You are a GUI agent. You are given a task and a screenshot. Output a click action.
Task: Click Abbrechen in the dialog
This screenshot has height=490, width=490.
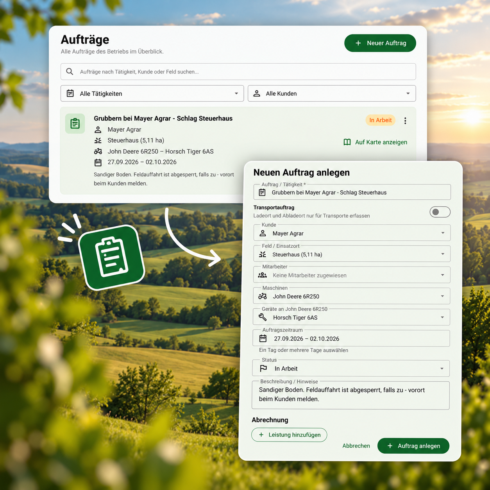tap(356, 446)
